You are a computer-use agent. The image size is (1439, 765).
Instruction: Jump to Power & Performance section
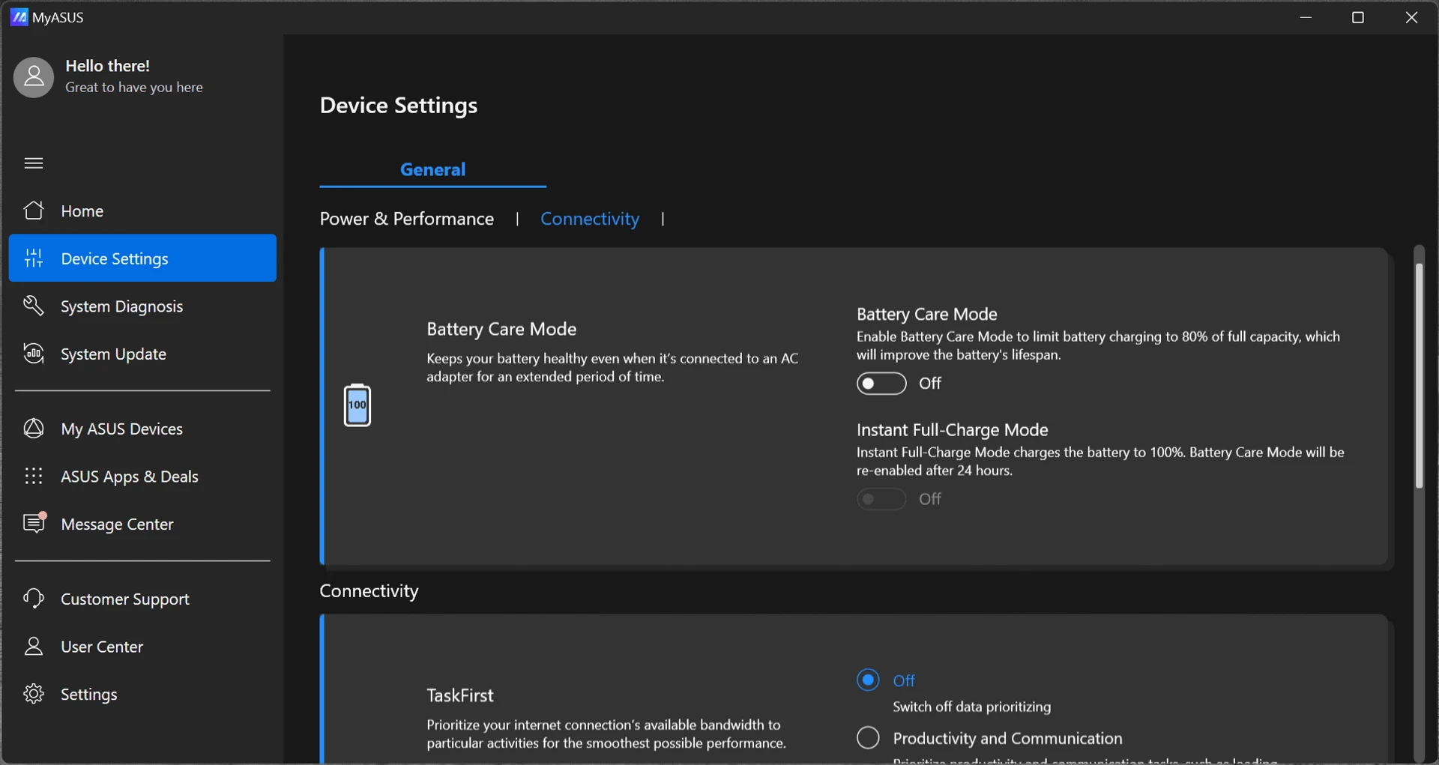click(x=407, y=219)
